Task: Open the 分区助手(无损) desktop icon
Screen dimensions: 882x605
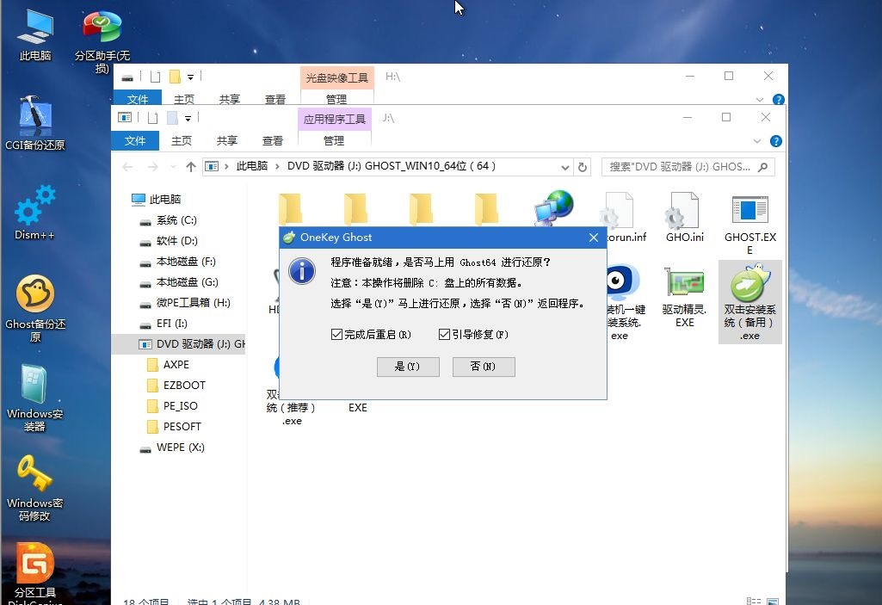Action: click(x=102, y=40)
